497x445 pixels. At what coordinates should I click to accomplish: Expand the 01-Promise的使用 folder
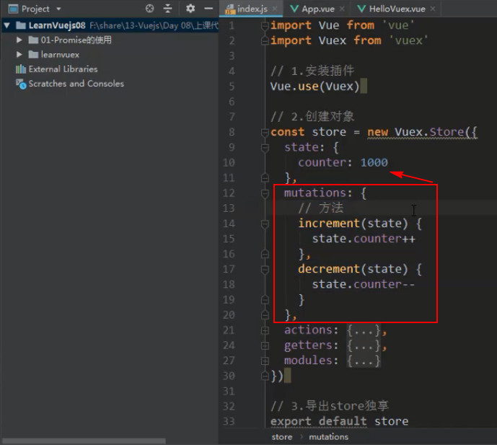click(19, 40)
